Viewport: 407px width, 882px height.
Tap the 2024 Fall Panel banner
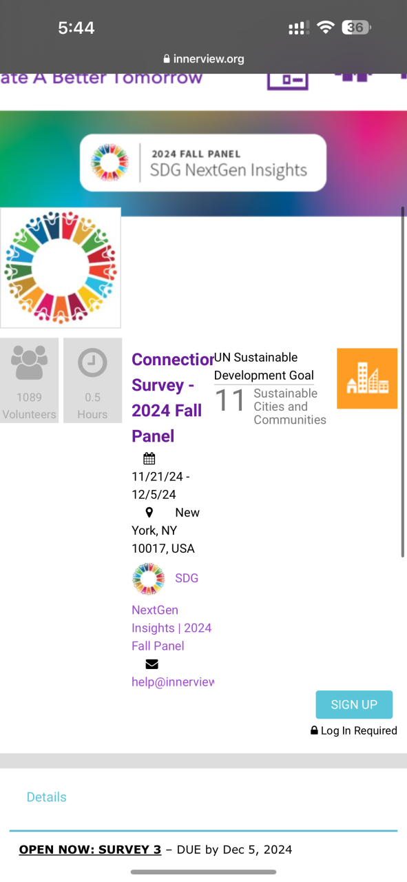(x=203, y=163)
